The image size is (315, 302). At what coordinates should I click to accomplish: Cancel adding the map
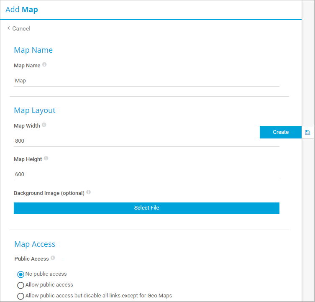(x=21, y=28)
